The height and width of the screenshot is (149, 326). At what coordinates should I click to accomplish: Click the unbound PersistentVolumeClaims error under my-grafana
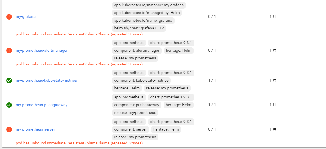(79, 34)
